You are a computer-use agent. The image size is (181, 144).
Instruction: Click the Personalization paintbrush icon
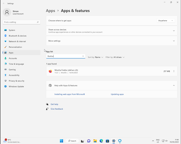pos(5,47)
